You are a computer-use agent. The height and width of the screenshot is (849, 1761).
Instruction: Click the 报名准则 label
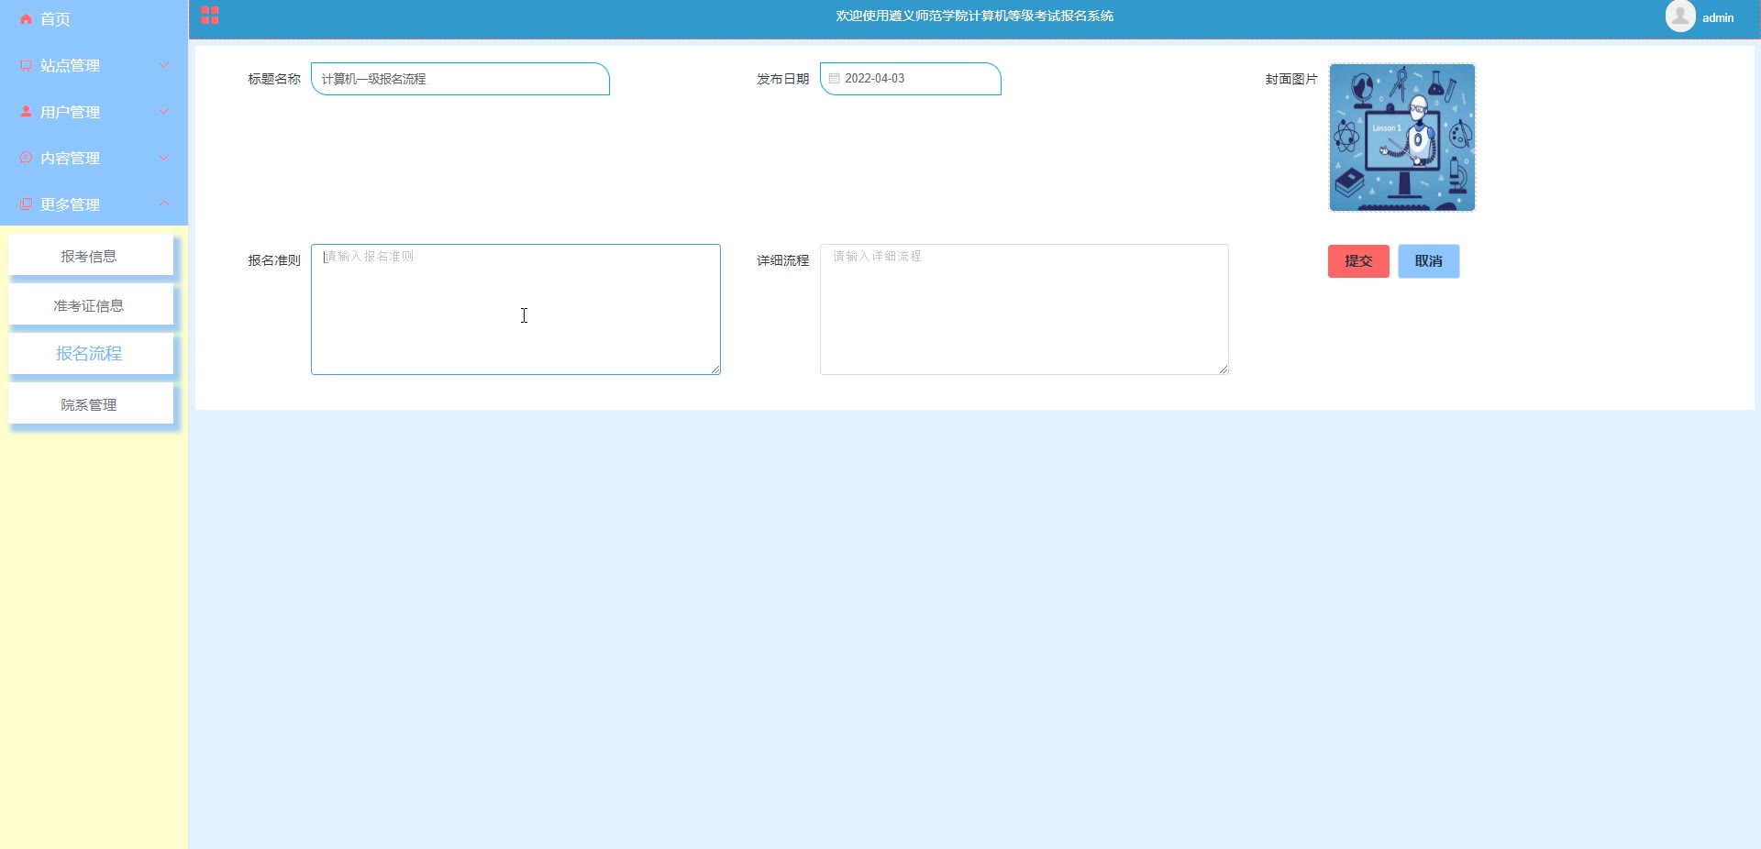(x=274, y=260)
